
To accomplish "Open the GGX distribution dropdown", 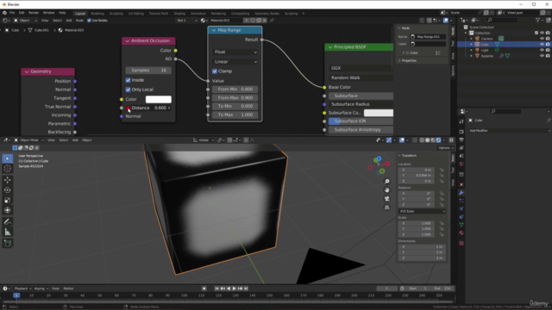I will tap(361, 68).
